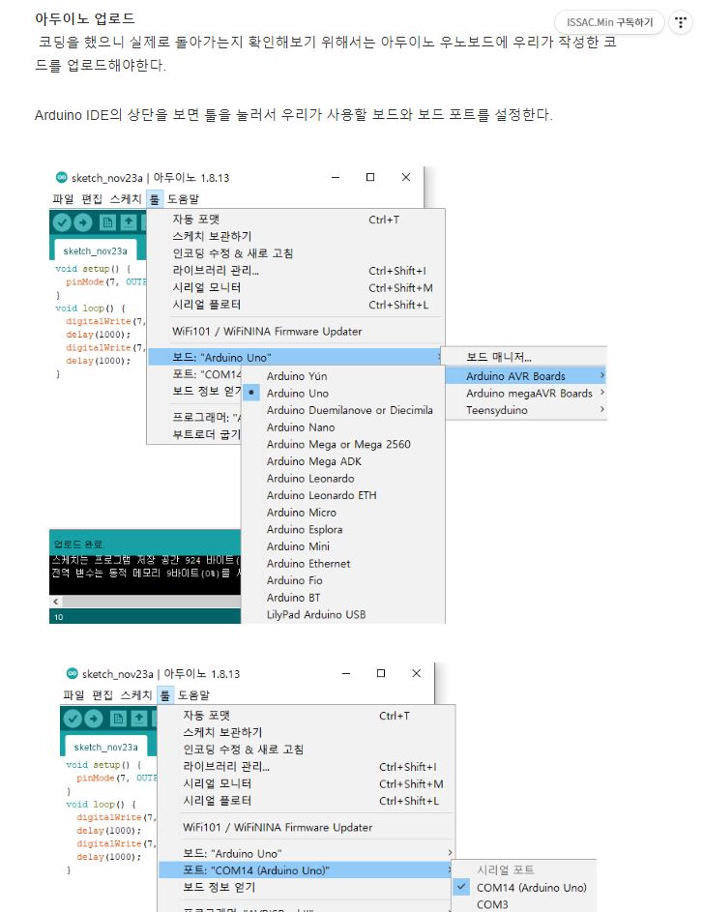Screen dimensions: 703x912
Task: Select WiFi101 / WiFiNINA Firmware Updater in upper menu
Action: tap(267, 332)
